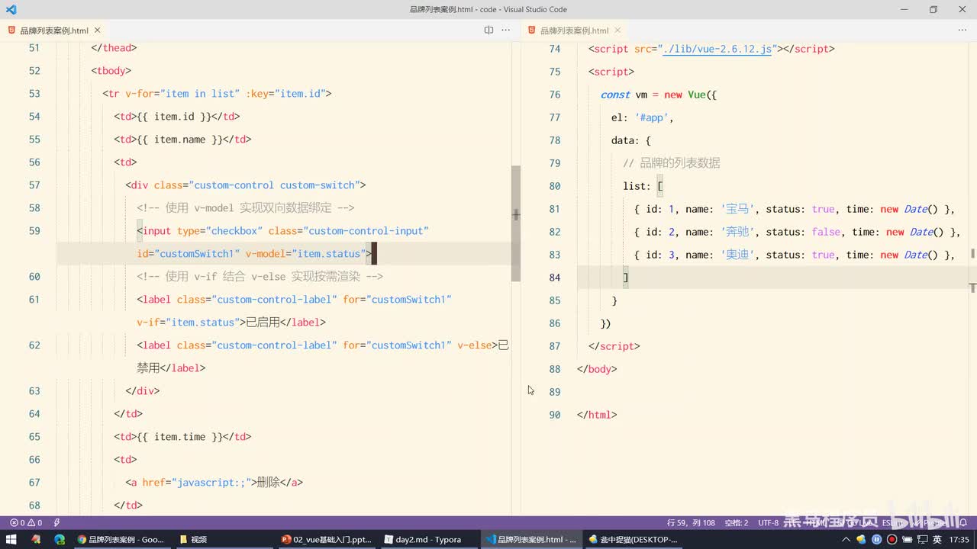Viewport: 977px width, 549px height.
Task: Change indentation via 空格: 2 status item
Action: [x=737, y=523]
